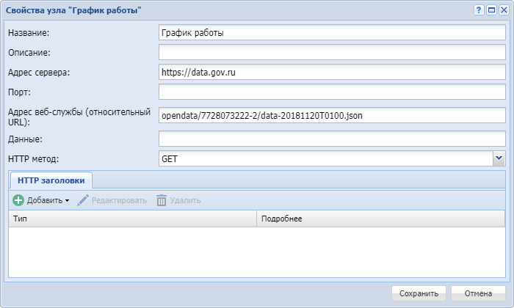Select the Адрес сервера input field
This screenshot has width=514, height=308.
click(x=331, y=73)
